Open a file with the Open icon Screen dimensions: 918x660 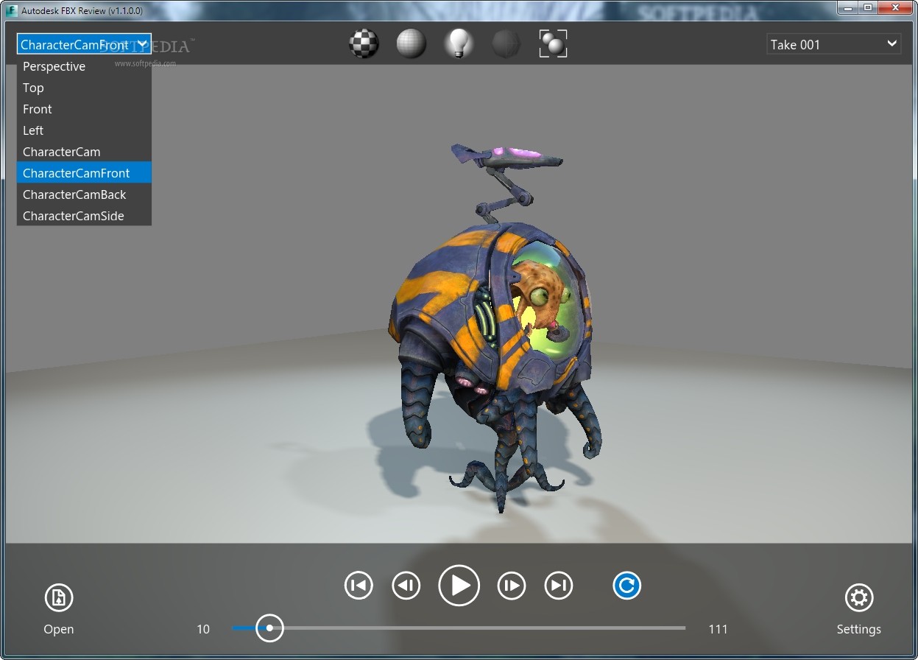coord(59,597)
